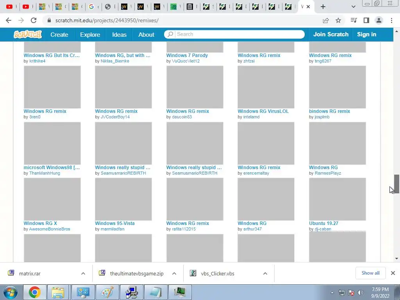
Task: Open the Windows RG X project link
Action: pyautogui.click(x=40, y=223)
